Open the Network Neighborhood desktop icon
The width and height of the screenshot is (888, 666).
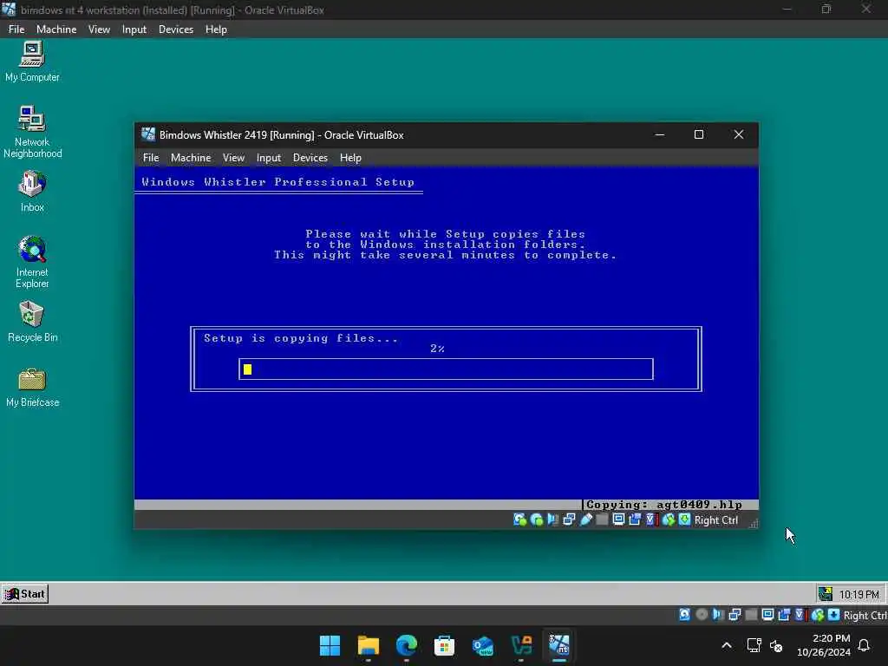(32, 132)
